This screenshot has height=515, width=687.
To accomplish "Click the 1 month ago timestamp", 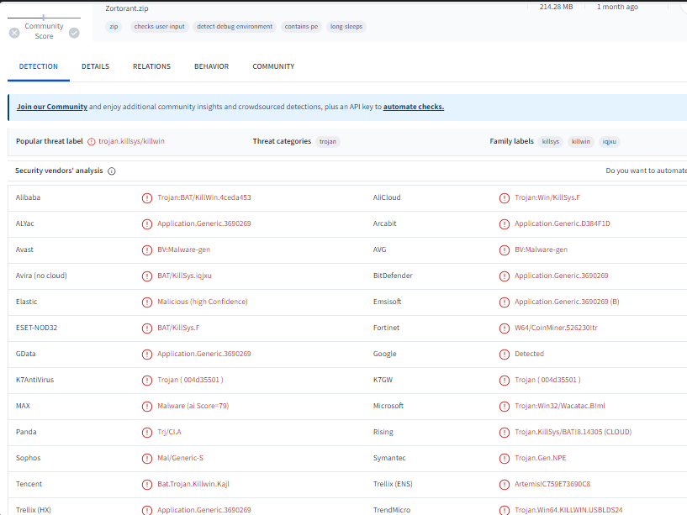I will coord(617,7).
